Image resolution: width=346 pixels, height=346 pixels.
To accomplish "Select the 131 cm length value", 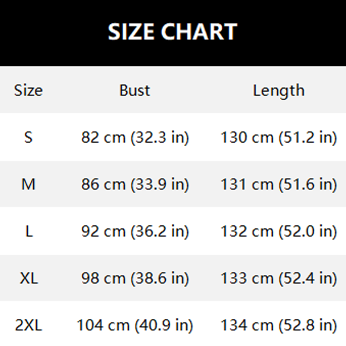I will tap(247, 185).
